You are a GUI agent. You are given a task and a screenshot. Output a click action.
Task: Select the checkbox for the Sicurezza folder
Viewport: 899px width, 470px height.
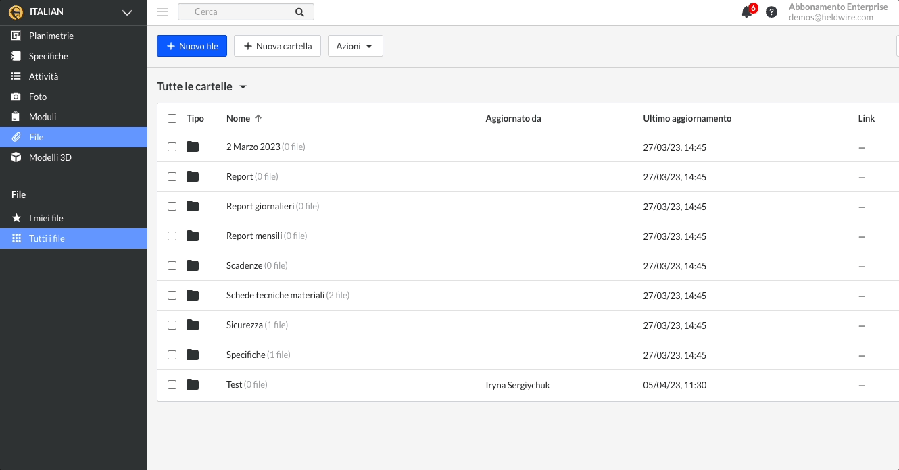(172, 325)
